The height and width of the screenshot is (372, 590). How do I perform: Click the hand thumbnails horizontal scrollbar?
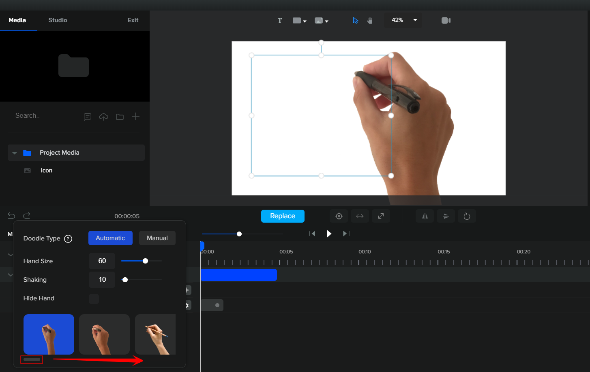click(32, 359)
